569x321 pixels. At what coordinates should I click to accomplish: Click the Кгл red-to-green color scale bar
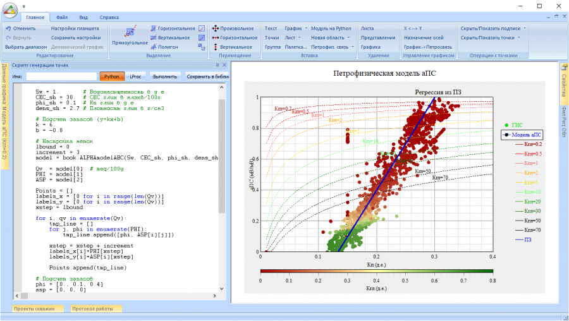coord(377,271)
